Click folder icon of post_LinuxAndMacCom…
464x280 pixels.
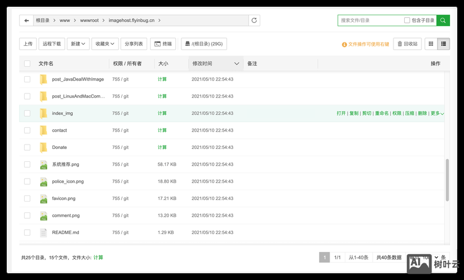pos(44,96)
